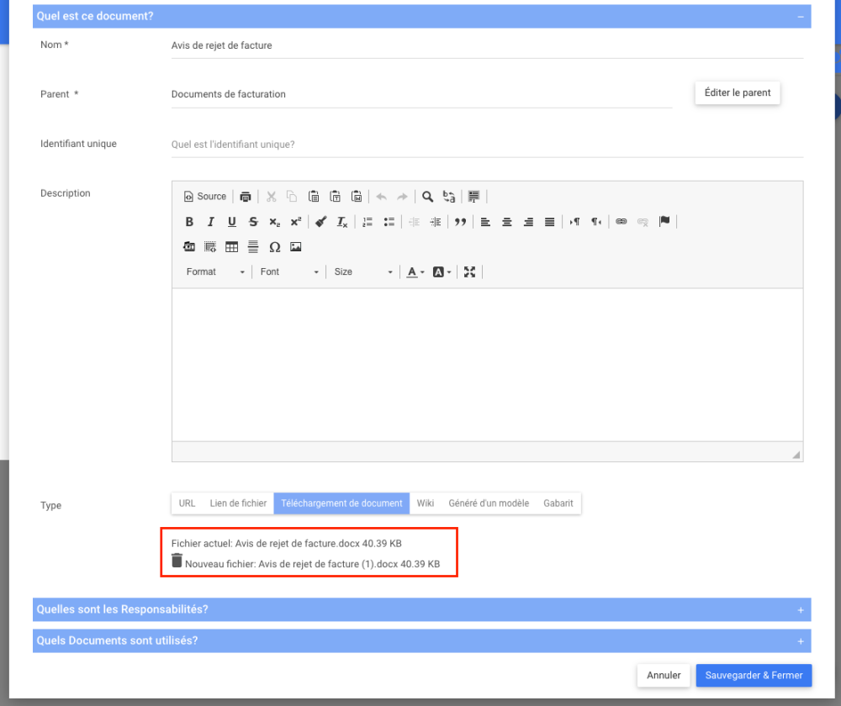Insert a special character with Omega icon
This screenshot has width=841, height=706.
pos(275,246)
